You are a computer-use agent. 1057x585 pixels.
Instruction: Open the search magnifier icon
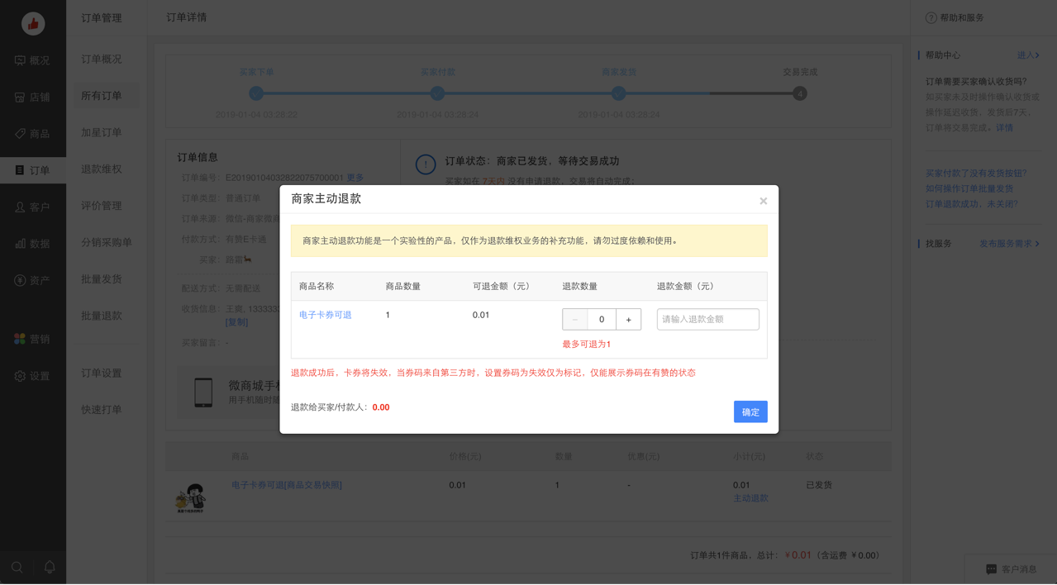[17, 567]
